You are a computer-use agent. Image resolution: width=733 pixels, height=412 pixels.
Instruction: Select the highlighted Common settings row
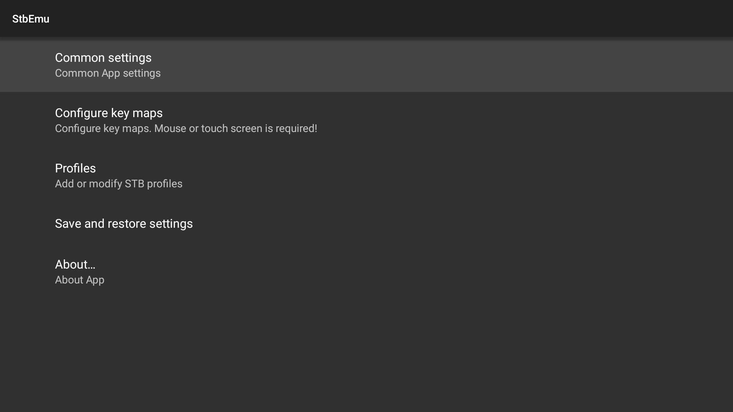point(366,65)
